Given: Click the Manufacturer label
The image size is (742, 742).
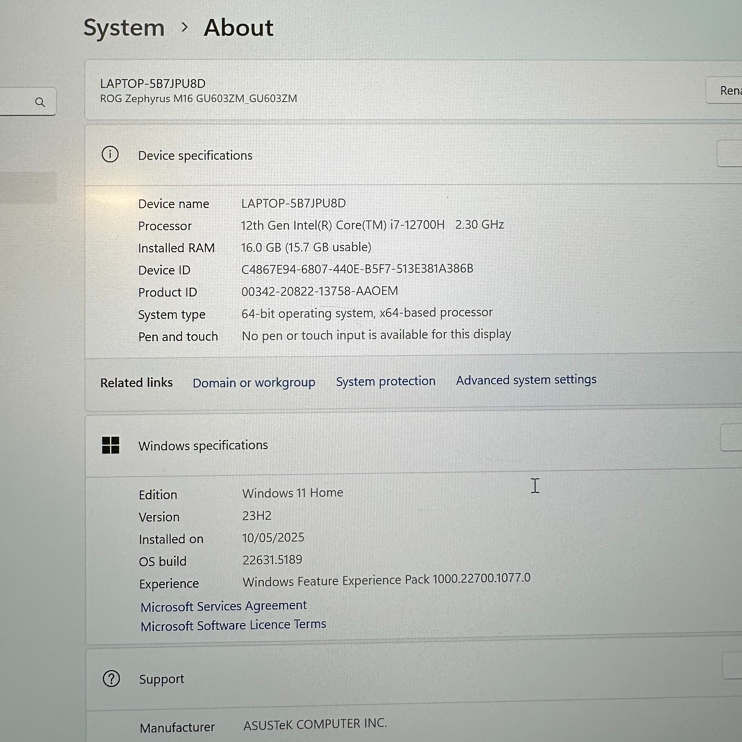Looking at the screenshot, I should coord(177,727).
